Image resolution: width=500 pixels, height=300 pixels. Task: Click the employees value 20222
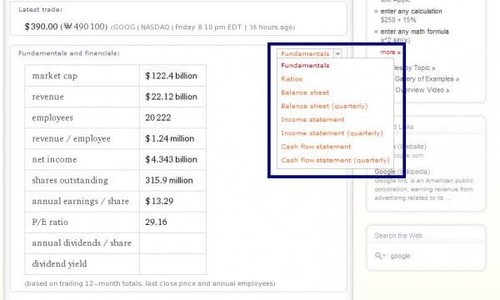pos(158,117)
